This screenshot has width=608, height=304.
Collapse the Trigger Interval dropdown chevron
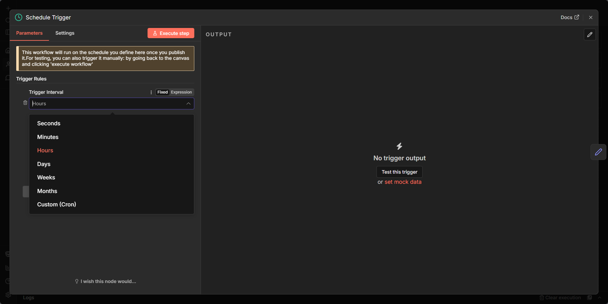pyautogui.click(x=188, y=104)
